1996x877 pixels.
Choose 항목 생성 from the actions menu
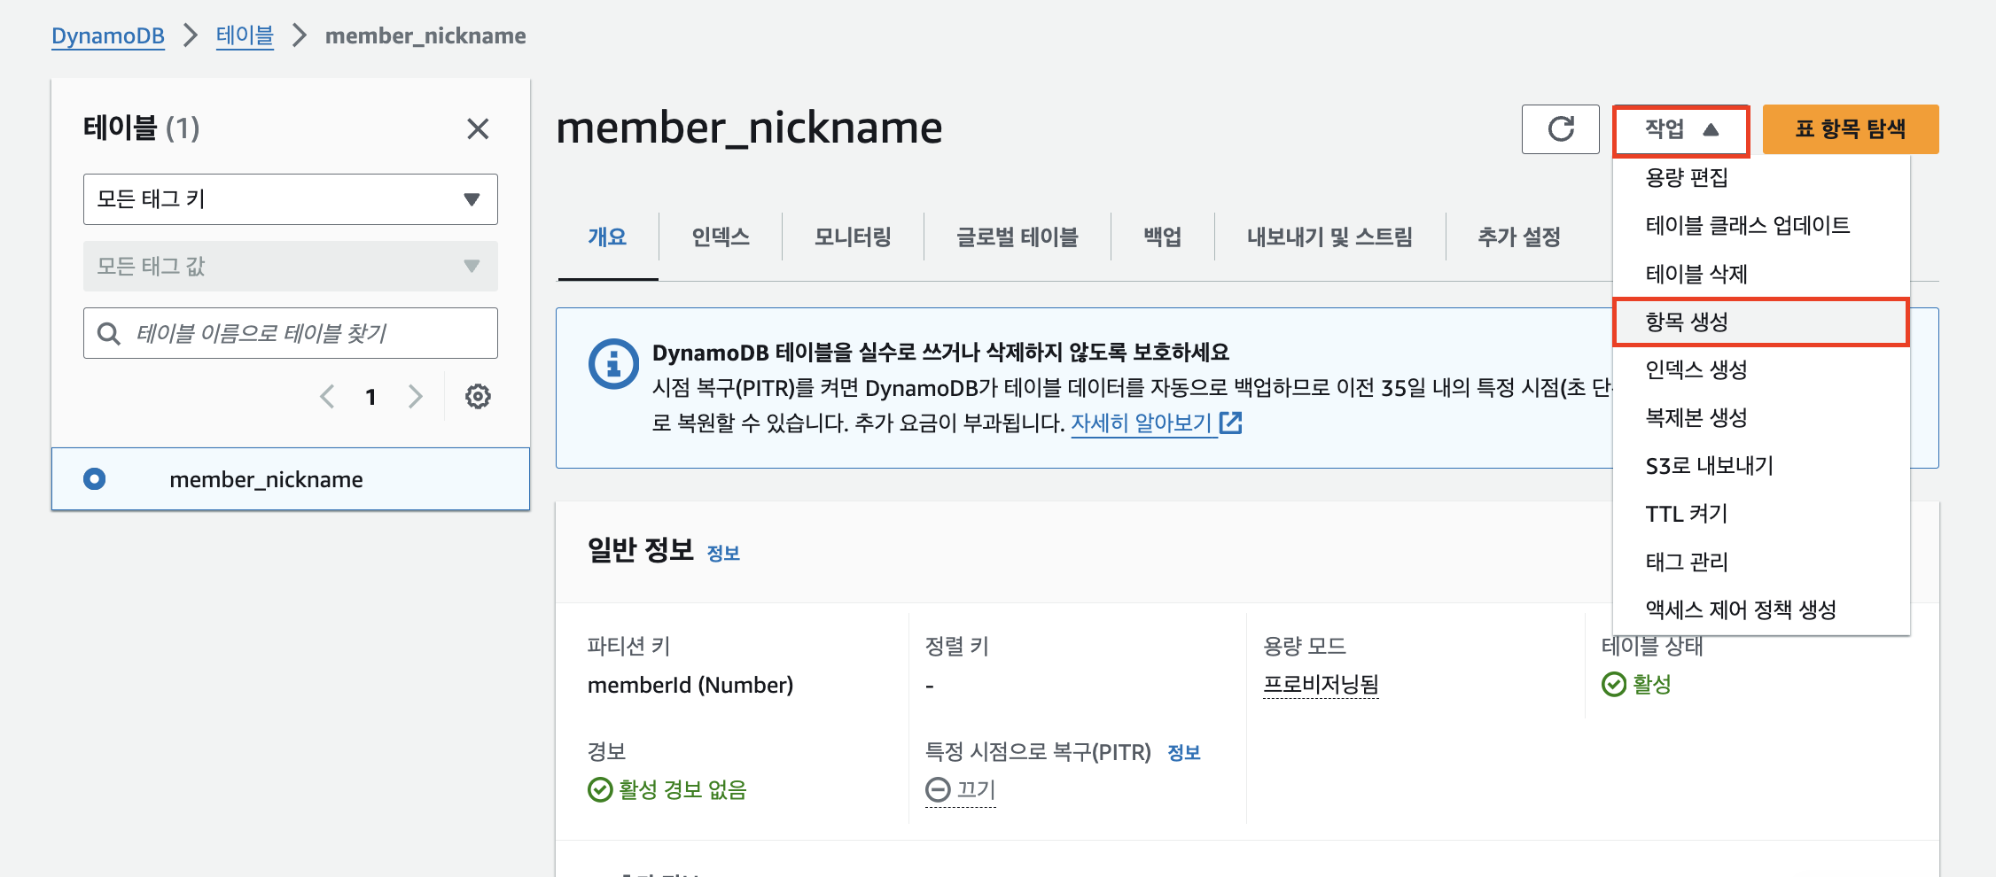tap(1696, 322)
